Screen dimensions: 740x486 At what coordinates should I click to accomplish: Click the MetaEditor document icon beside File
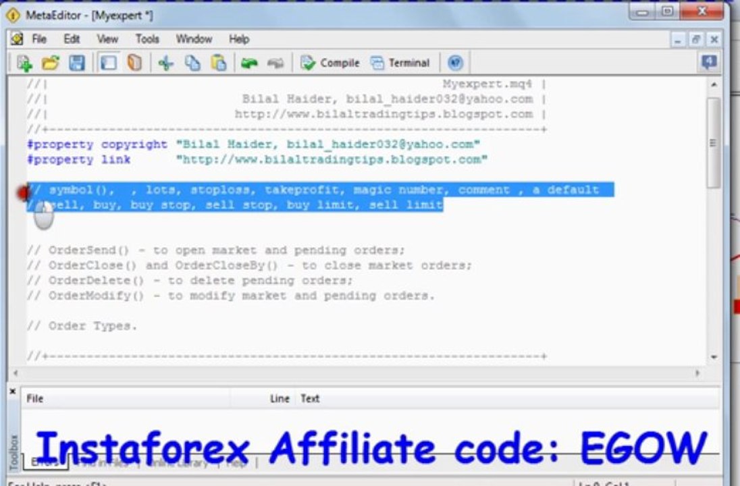16,38
